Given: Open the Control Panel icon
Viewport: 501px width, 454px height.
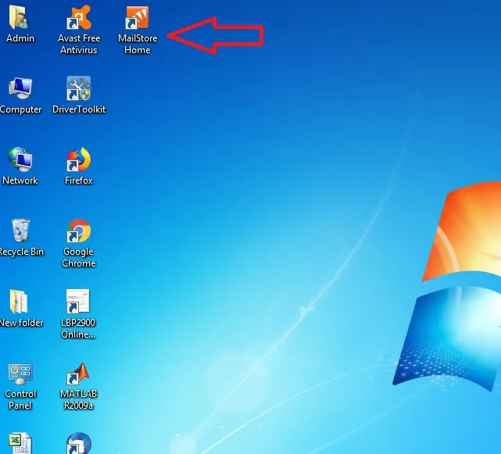Looking at the screenshot, I should click(x=20, y=374).
